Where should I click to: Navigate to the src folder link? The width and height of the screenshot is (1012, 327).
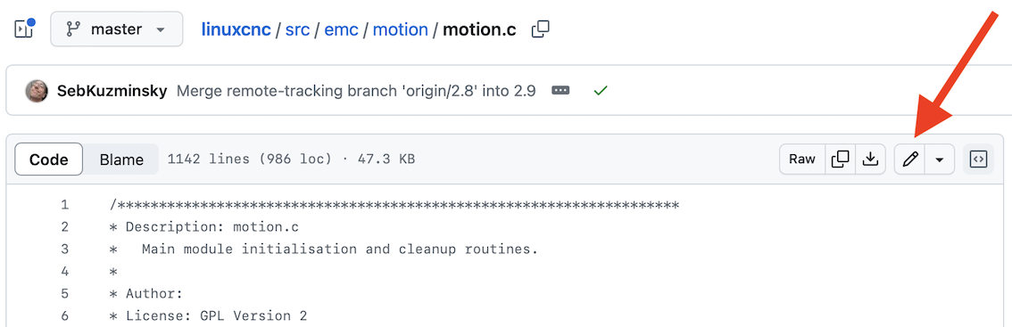click(297, 29)
